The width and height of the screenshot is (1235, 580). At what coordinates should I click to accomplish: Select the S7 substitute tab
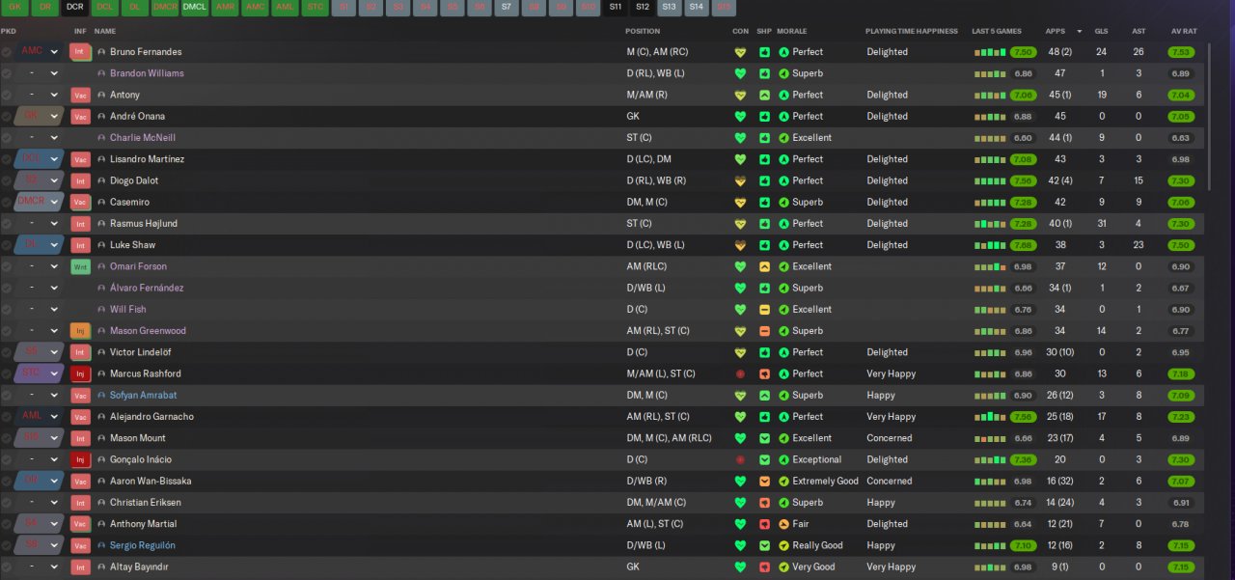[x=507, y=7]
